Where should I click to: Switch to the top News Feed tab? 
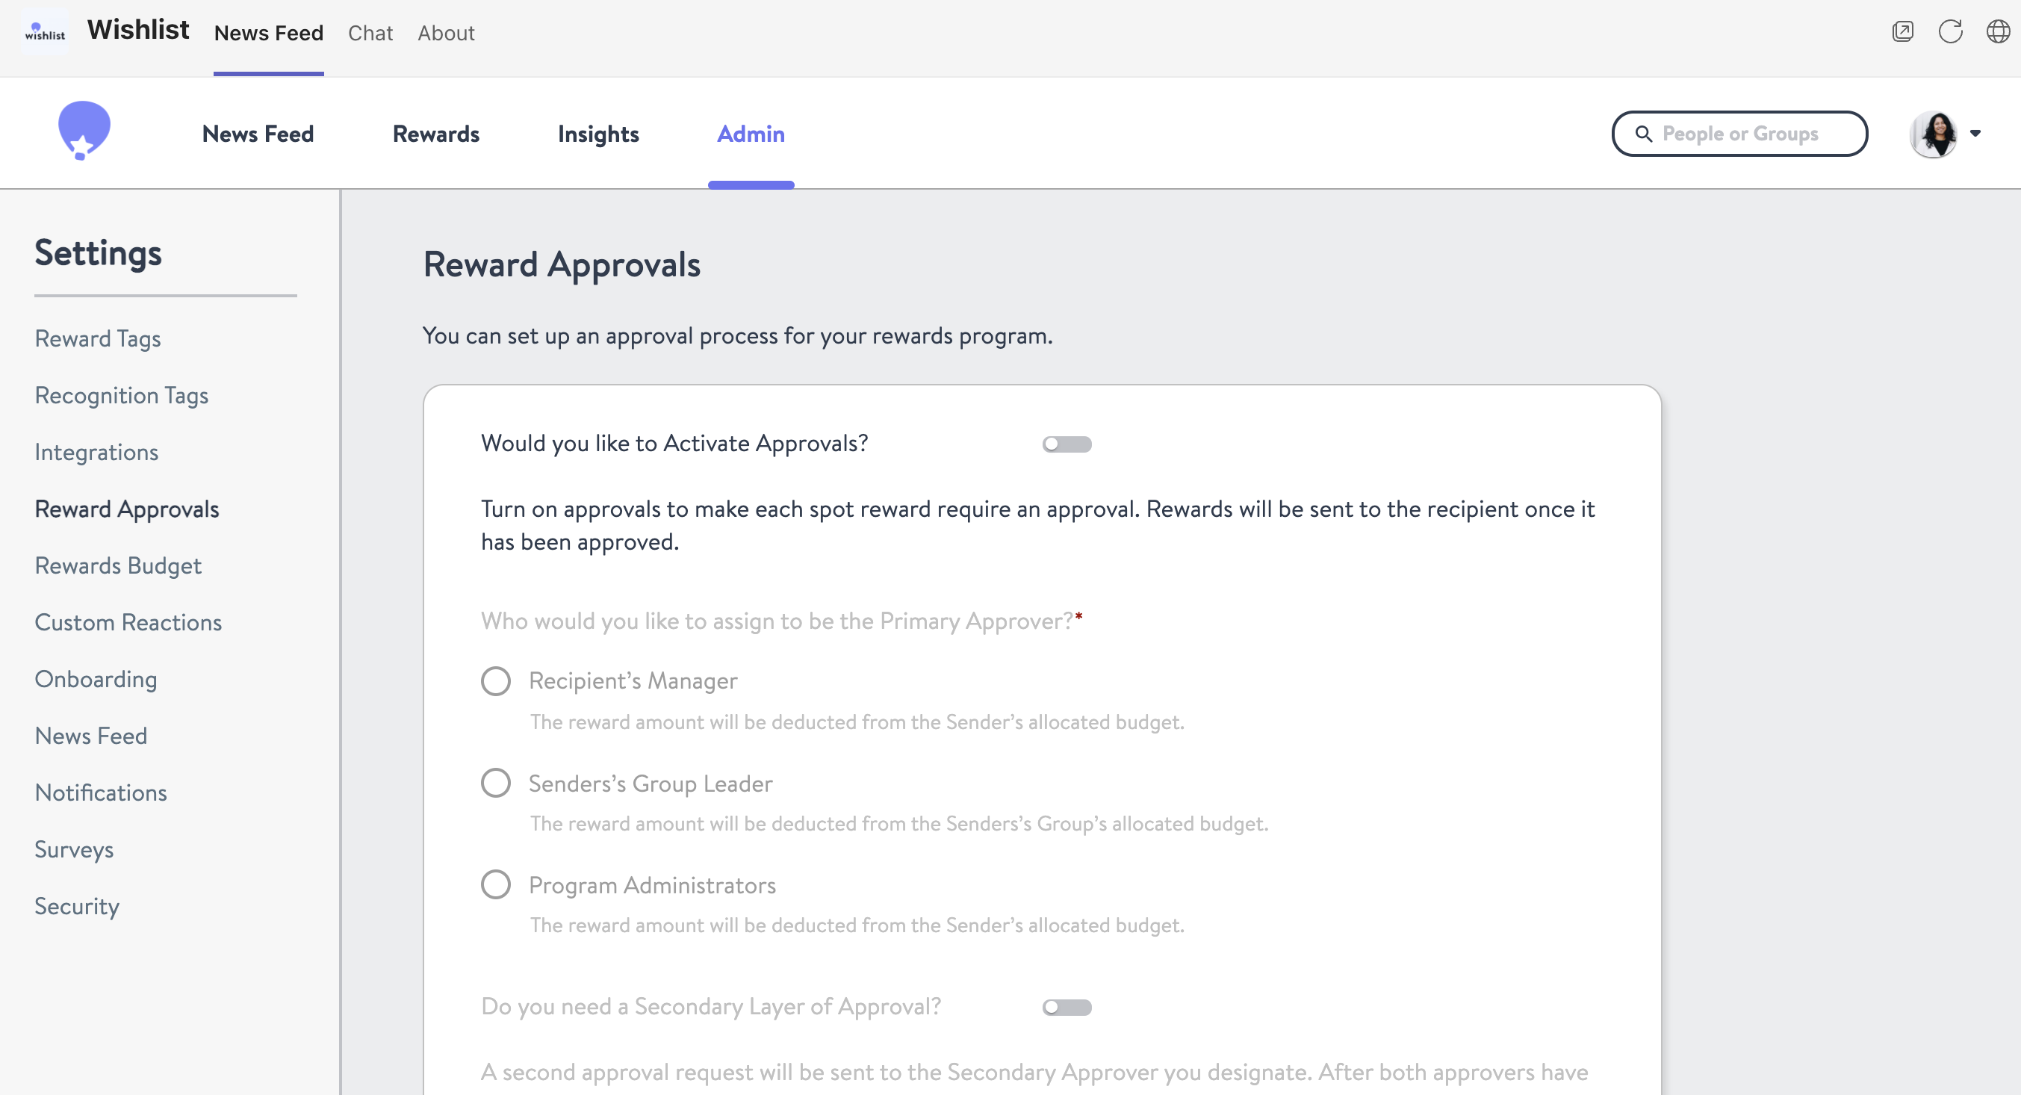click(x=268, y=33)
